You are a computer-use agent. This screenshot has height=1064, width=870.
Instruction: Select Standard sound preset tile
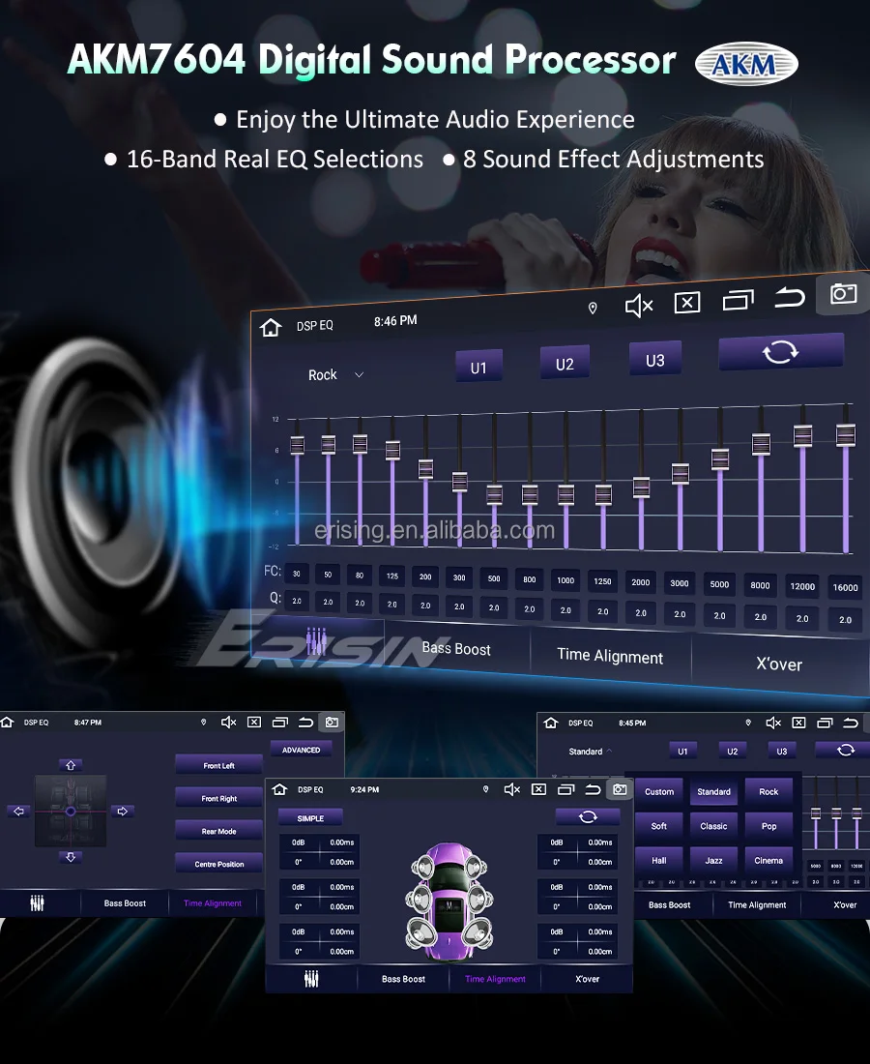click(x=713, y=791)
